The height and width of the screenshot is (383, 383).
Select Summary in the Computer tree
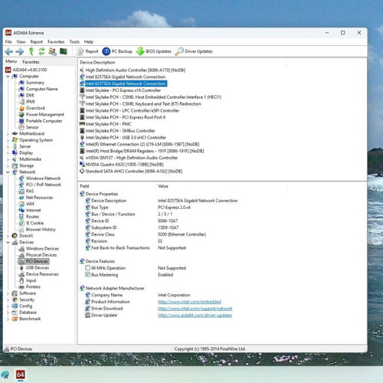click(x=35, y=83)
